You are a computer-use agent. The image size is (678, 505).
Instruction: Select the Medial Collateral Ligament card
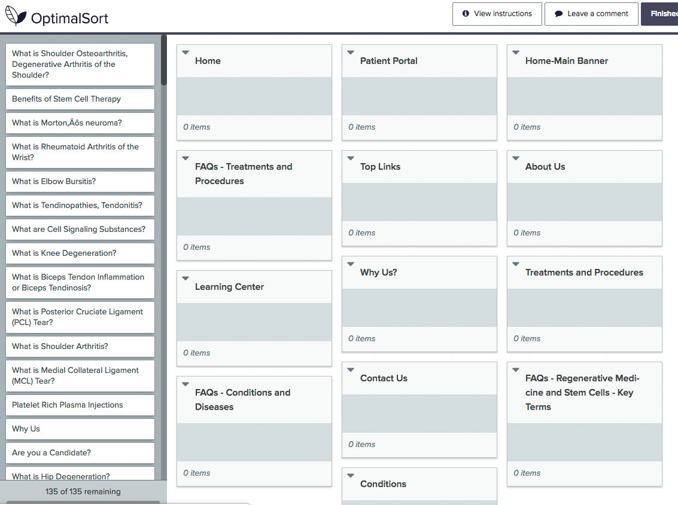(x=80, y=376)
